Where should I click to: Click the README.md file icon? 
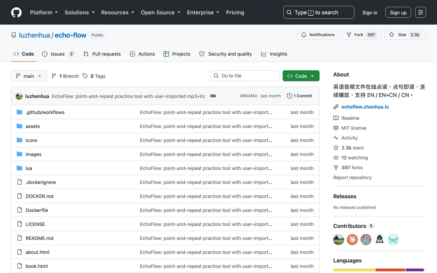(x=19, y=238)
